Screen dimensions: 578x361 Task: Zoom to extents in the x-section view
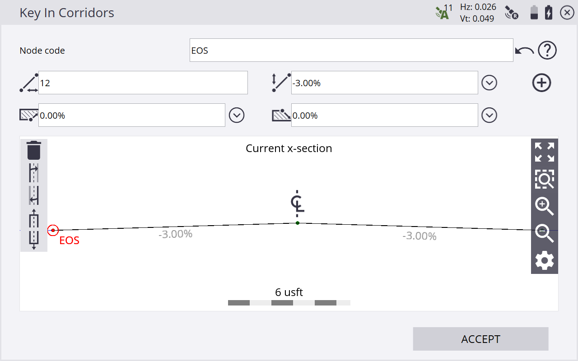544,152
